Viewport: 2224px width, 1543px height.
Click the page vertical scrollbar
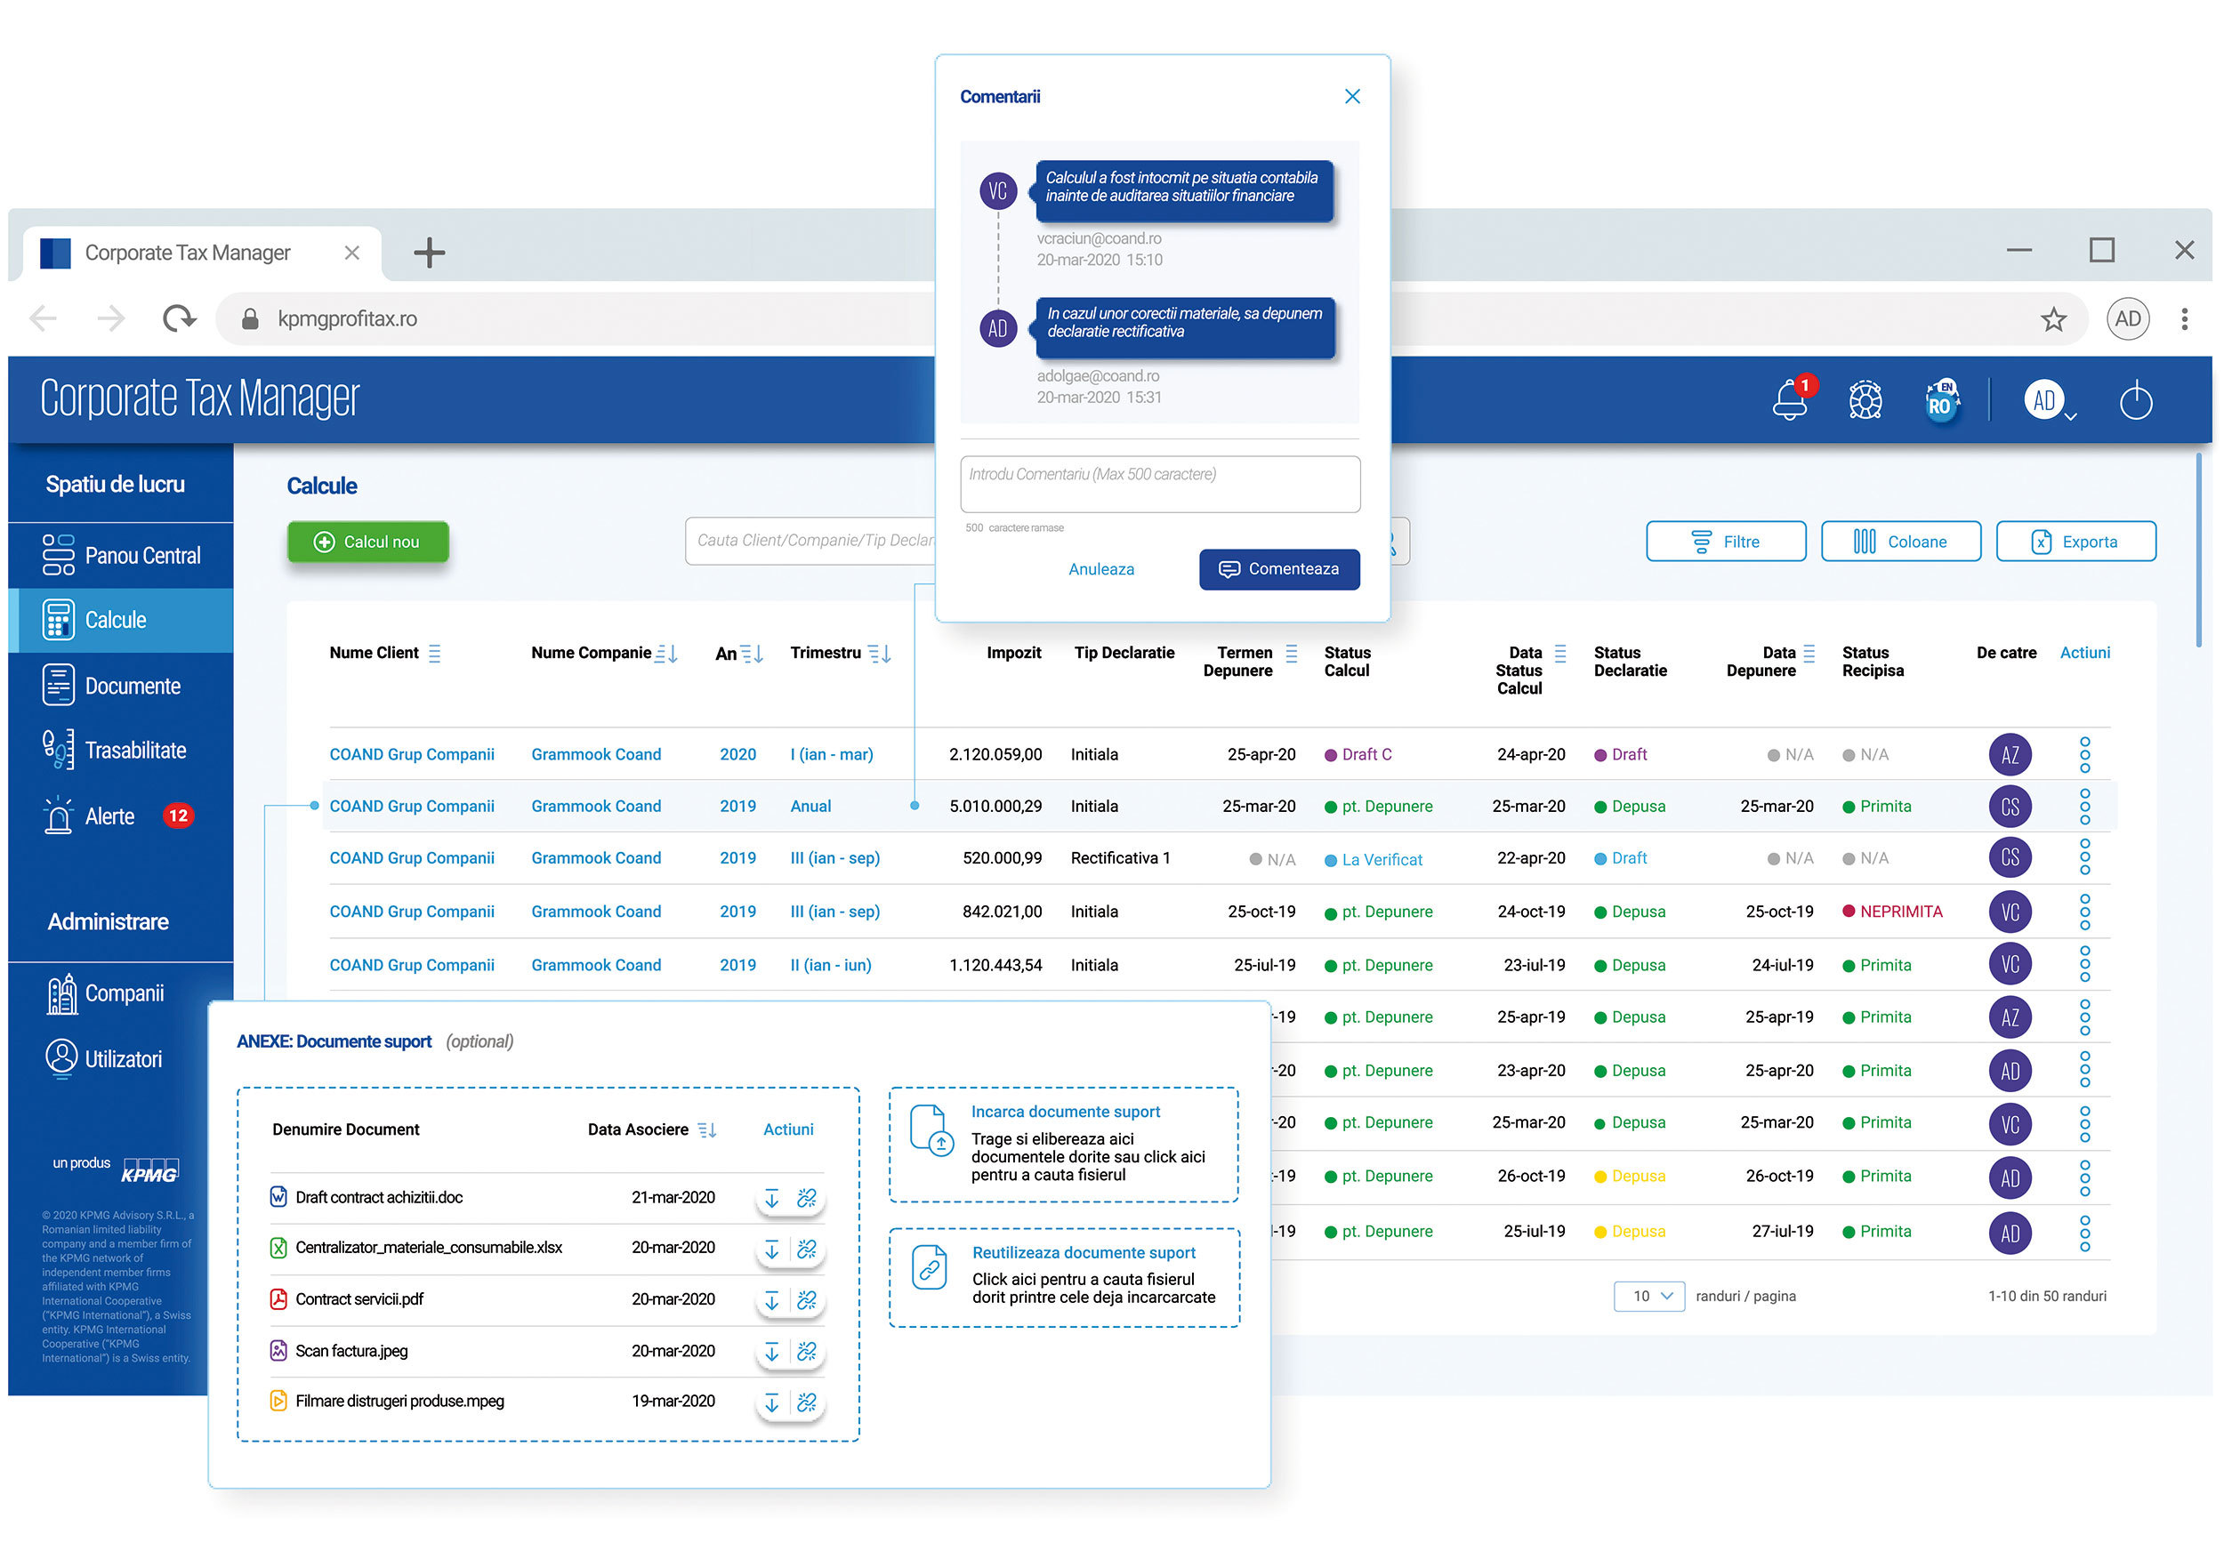[x=2198, y=551]
